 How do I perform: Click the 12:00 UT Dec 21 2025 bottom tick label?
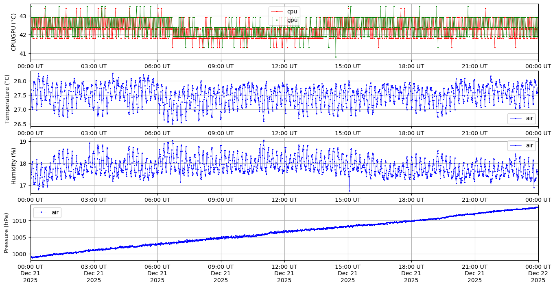(284, 274)
